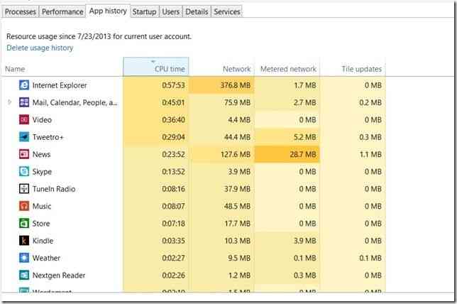Open the Services tab

click(227, 11)
